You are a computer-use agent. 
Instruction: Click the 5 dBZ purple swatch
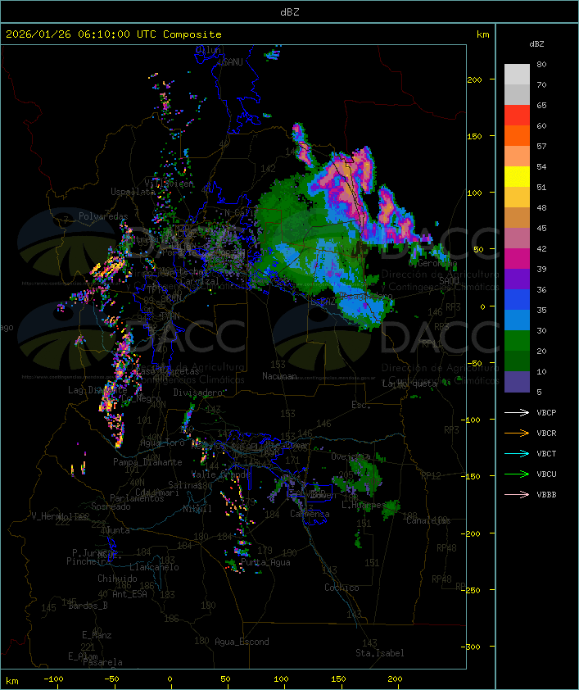pos(517,382)
